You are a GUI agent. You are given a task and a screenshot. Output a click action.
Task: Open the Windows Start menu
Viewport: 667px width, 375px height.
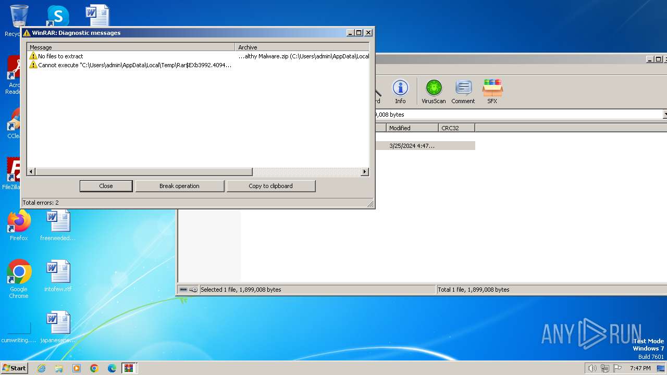15,368
